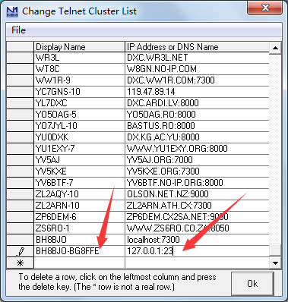The height and width of the screenshot is (302, 288).
Task: Click the N1MM application icon in title bar
Action: [x=12, y=11]
